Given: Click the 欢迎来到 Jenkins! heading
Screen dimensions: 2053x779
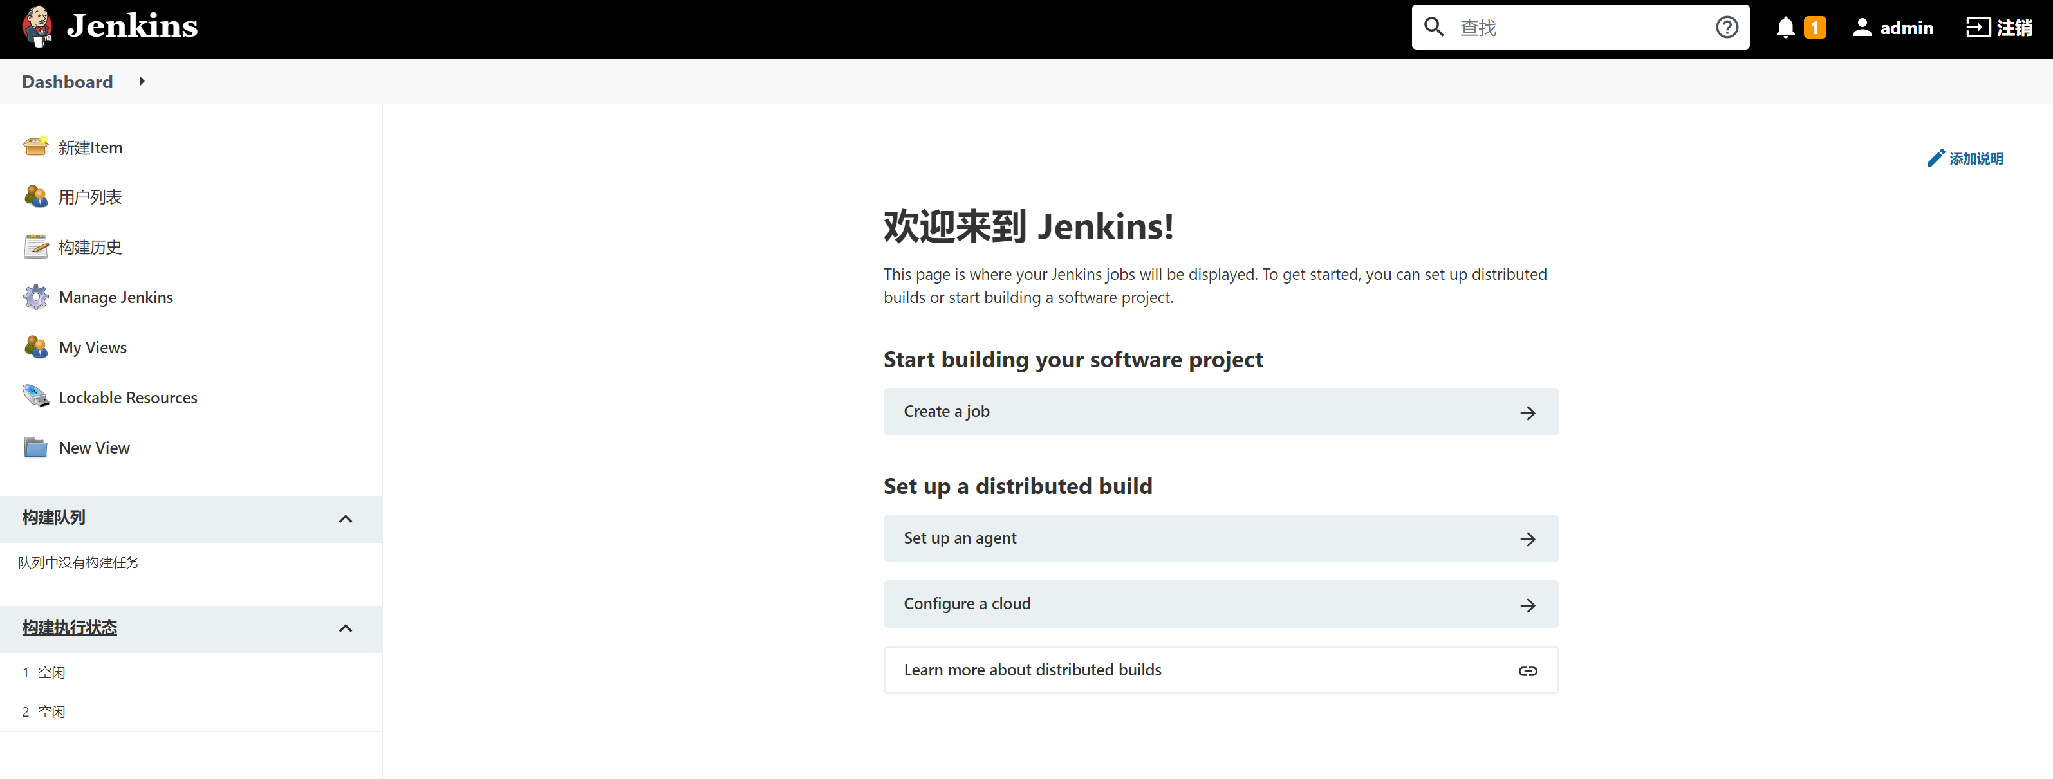Looking at the screenshot, I should tap(1028, 226).
